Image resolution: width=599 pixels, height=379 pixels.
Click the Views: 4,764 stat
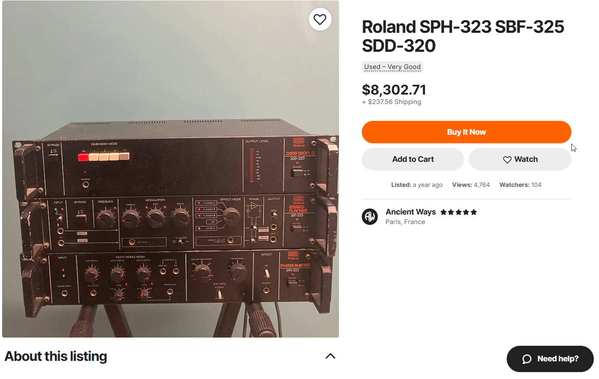[x=471, y=185]
